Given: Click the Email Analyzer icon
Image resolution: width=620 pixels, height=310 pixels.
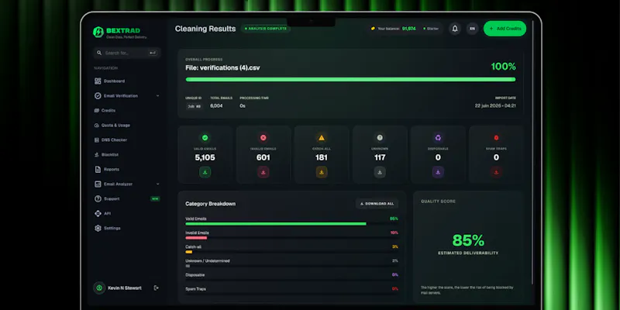Looking at the screenshot, I should coord(98,184).
